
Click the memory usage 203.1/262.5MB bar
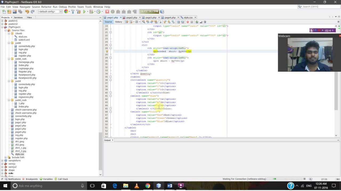[149, 12]
